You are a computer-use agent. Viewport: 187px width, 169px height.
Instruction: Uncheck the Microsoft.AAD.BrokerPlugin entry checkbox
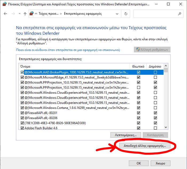(x=22, y=72)
